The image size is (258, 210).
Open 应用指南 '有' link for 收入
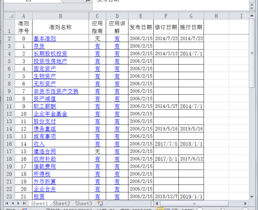pos(97,144)
